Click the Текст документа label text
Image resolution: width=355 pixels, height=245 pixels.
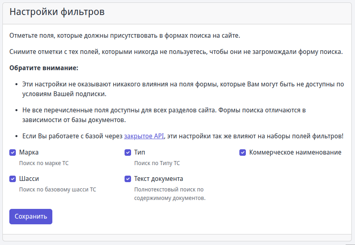click(159, 179)
